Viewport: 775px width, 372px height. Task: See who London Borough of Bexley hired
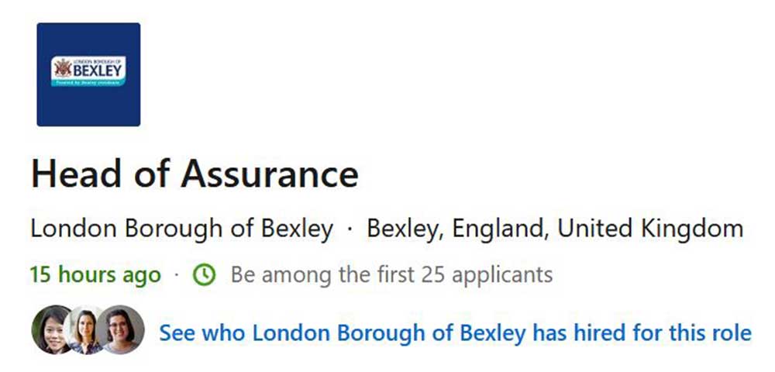click(x=455, y=333)
